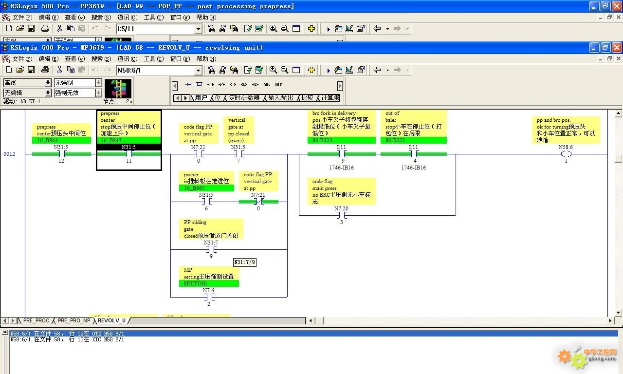Select the N7:20 bit 3 code flag contact
This screenshot has width=623, height=374.
coord(342,215)
